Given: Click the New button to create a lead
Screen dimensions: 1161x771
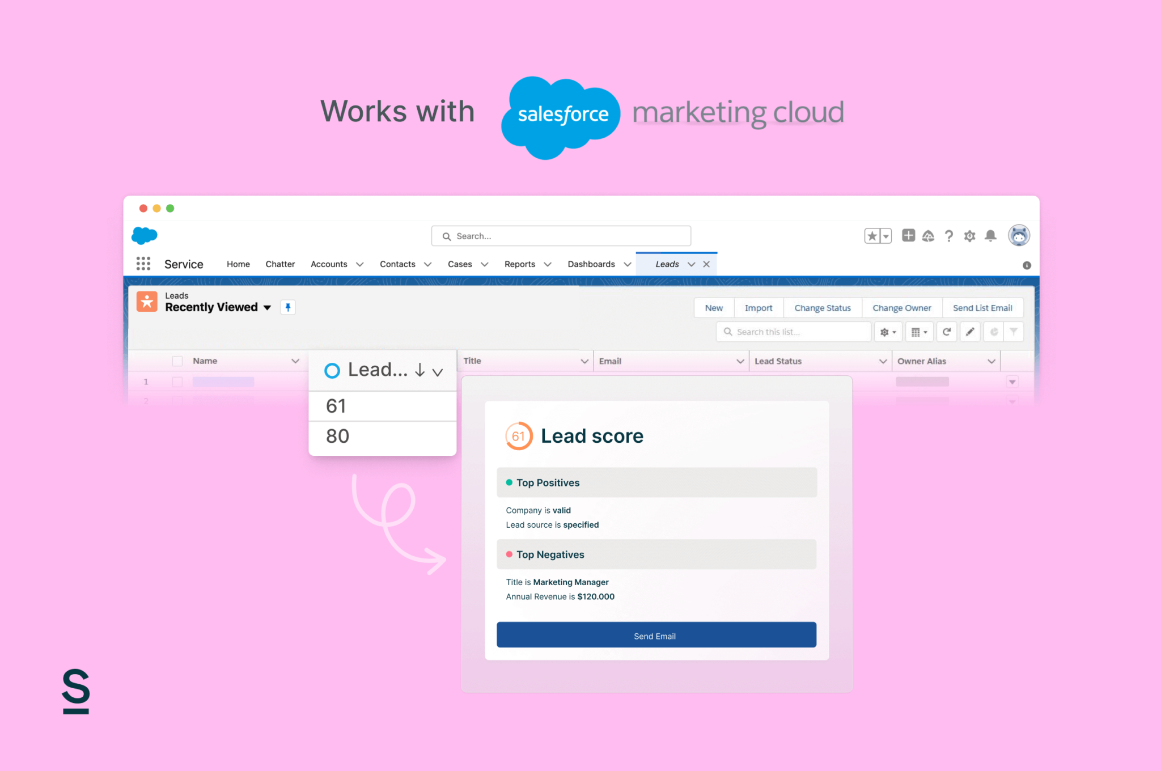Looking at the screenshot, I should 713,307.
